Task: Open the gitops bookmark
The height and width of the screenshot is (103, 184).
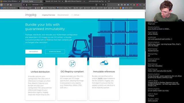Action: click(37, 8)
